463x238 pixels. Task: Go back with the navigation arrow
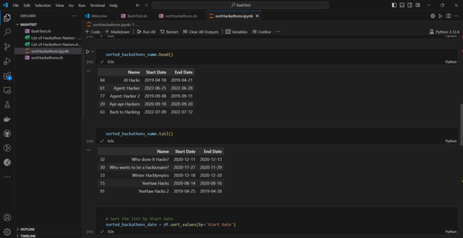point(138,5)
